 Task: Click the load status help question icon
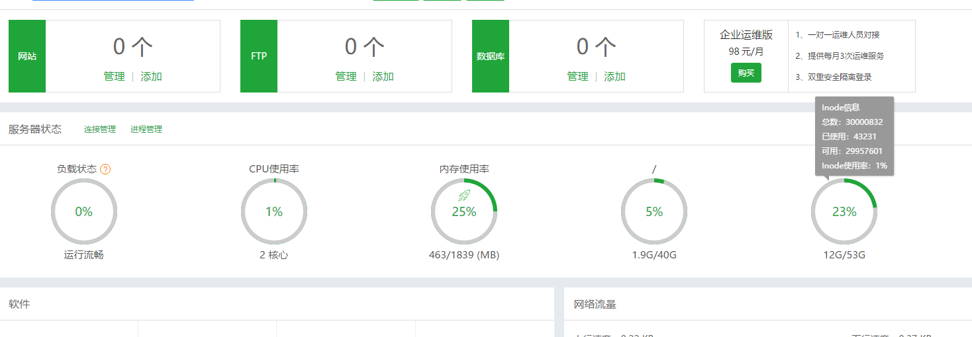pyautogui.click(x=105, y=169)
